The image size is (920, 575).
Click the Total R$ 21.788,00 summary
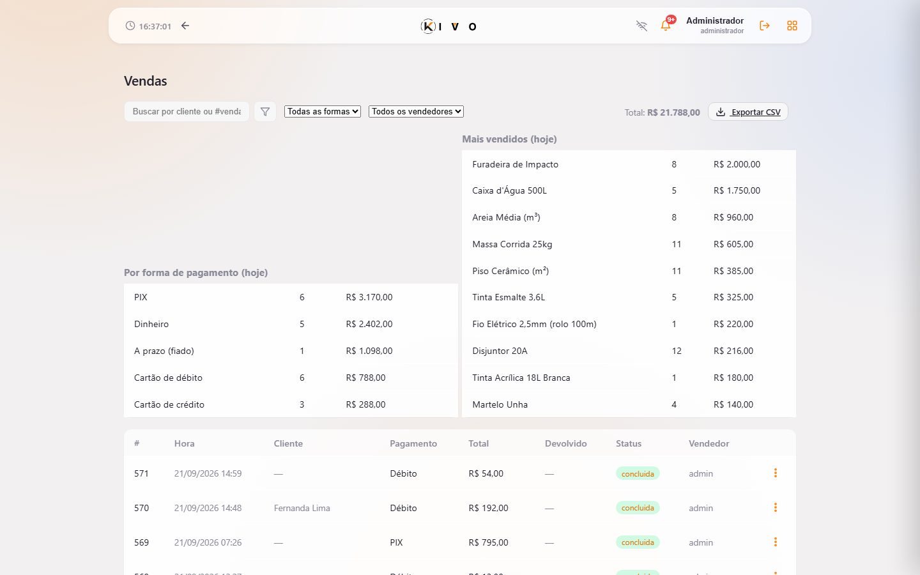click(662, 112)
